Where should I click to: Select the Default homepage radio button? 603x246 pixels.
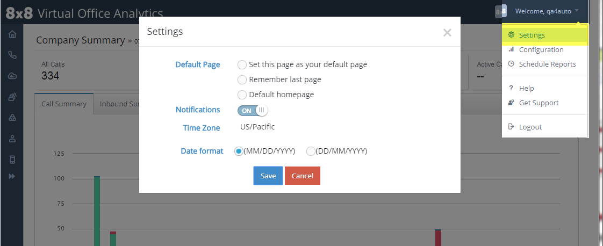coord(242,95)
